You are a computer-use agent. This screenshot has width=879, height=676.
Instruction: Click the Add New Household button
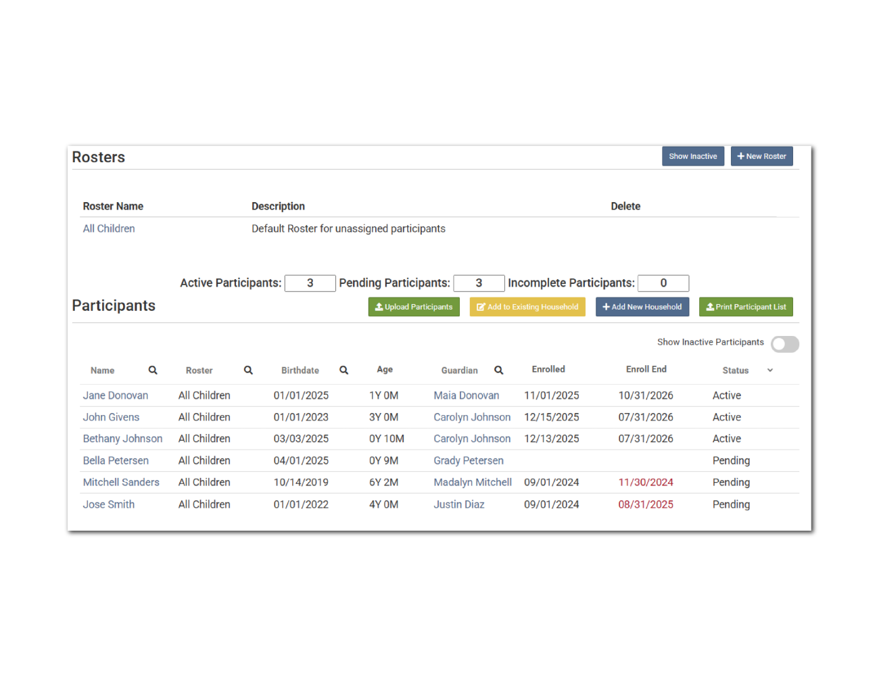point(642,307)
